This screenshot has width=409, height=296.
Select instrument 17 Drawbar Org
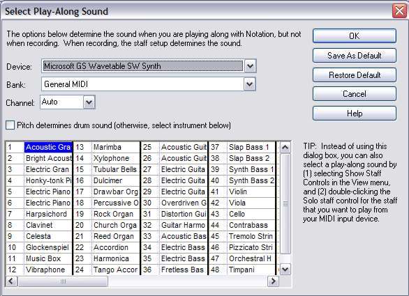click(x=116, y=192)
